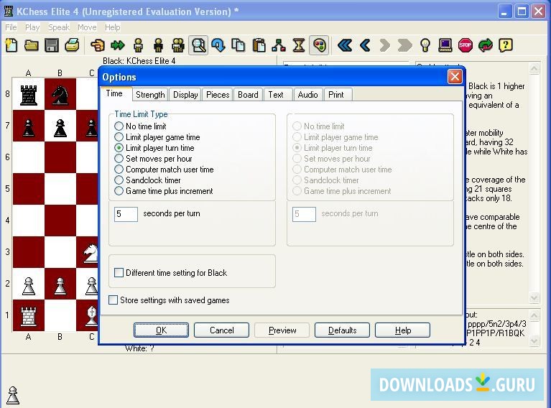Image resolution: width=551 pixels, height=408 pixels.
Task: Click the Copy toolbar icon
Action: point(239,45)
